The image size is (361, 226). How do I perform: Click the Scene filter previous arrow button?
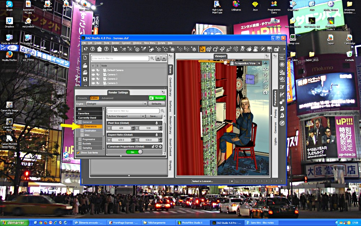158,58
